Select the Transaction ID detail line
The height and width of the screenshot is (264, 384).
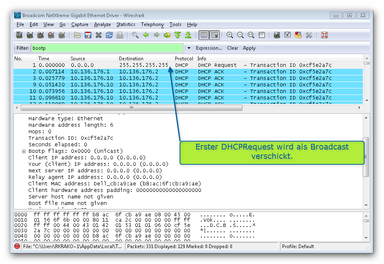coord(71,138)
